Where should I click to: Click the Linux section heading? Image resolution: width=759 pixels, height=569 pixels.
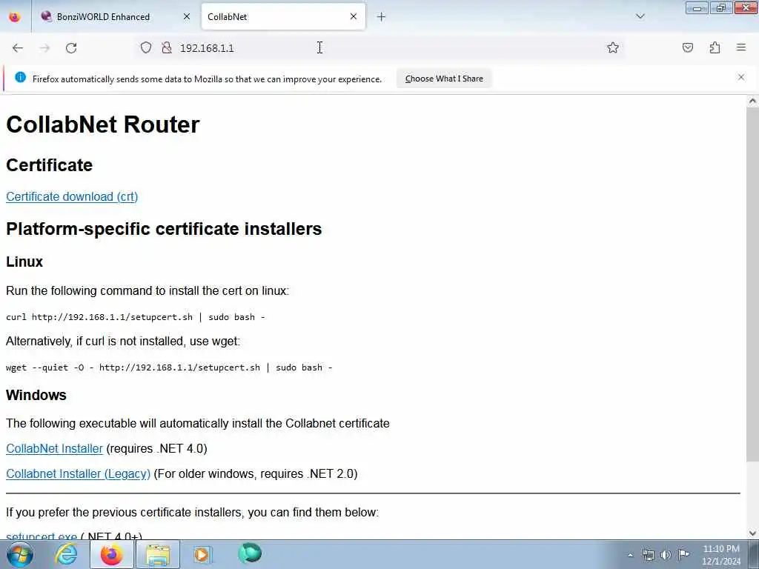24,262
